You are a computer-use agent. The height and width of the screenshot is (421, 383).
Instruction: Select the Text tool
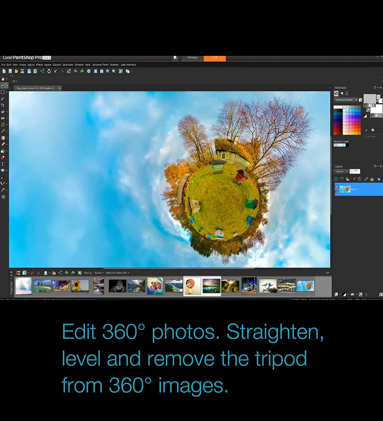coord(3,164)
